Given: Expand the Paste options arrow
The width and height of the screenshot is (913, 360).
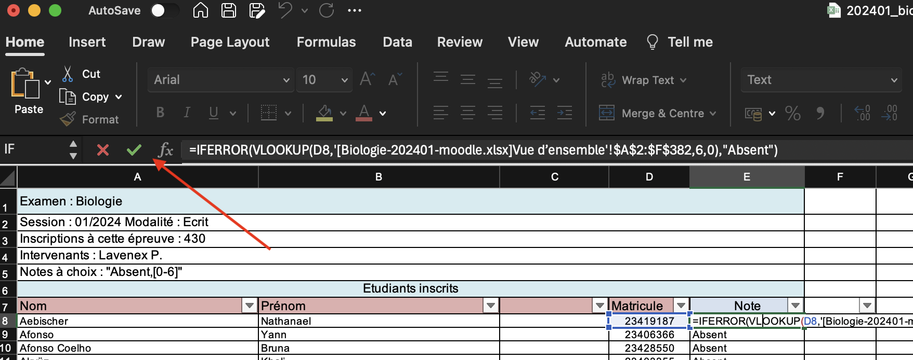Looking at the screenshot, I should point(48,82).
